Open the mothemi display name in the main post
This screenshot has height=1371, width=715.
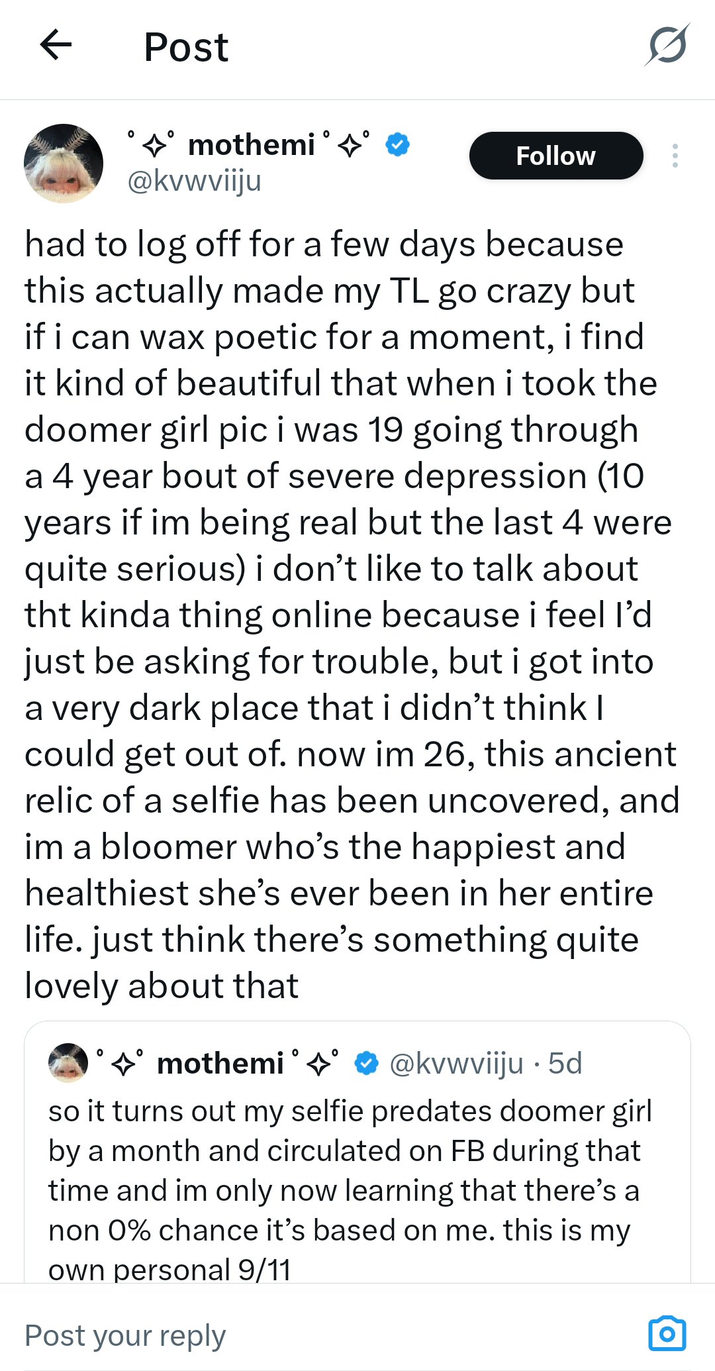[251, 144]
